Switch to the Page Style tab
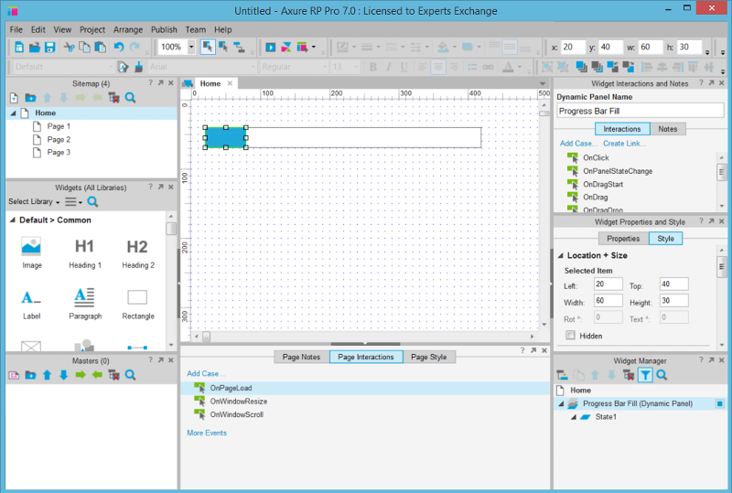The width and height of the screenshot is (732, 493). [x=428, y=357]
